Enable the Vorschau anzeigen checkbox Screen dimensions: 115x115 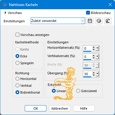(17, 35)
